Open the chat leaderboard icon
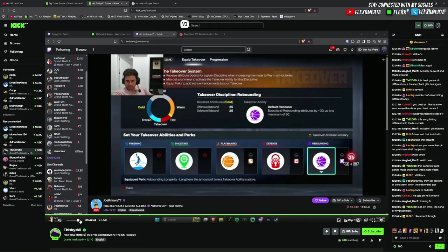 point(443,35)
